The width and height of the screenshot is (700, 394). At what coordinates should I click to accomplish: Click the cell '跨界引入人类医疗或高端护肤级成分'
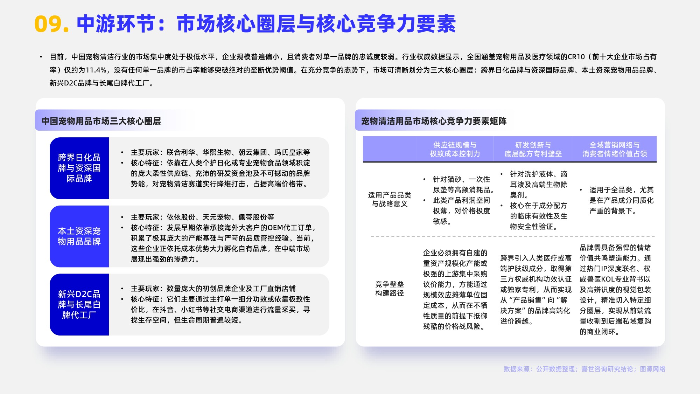536,290
